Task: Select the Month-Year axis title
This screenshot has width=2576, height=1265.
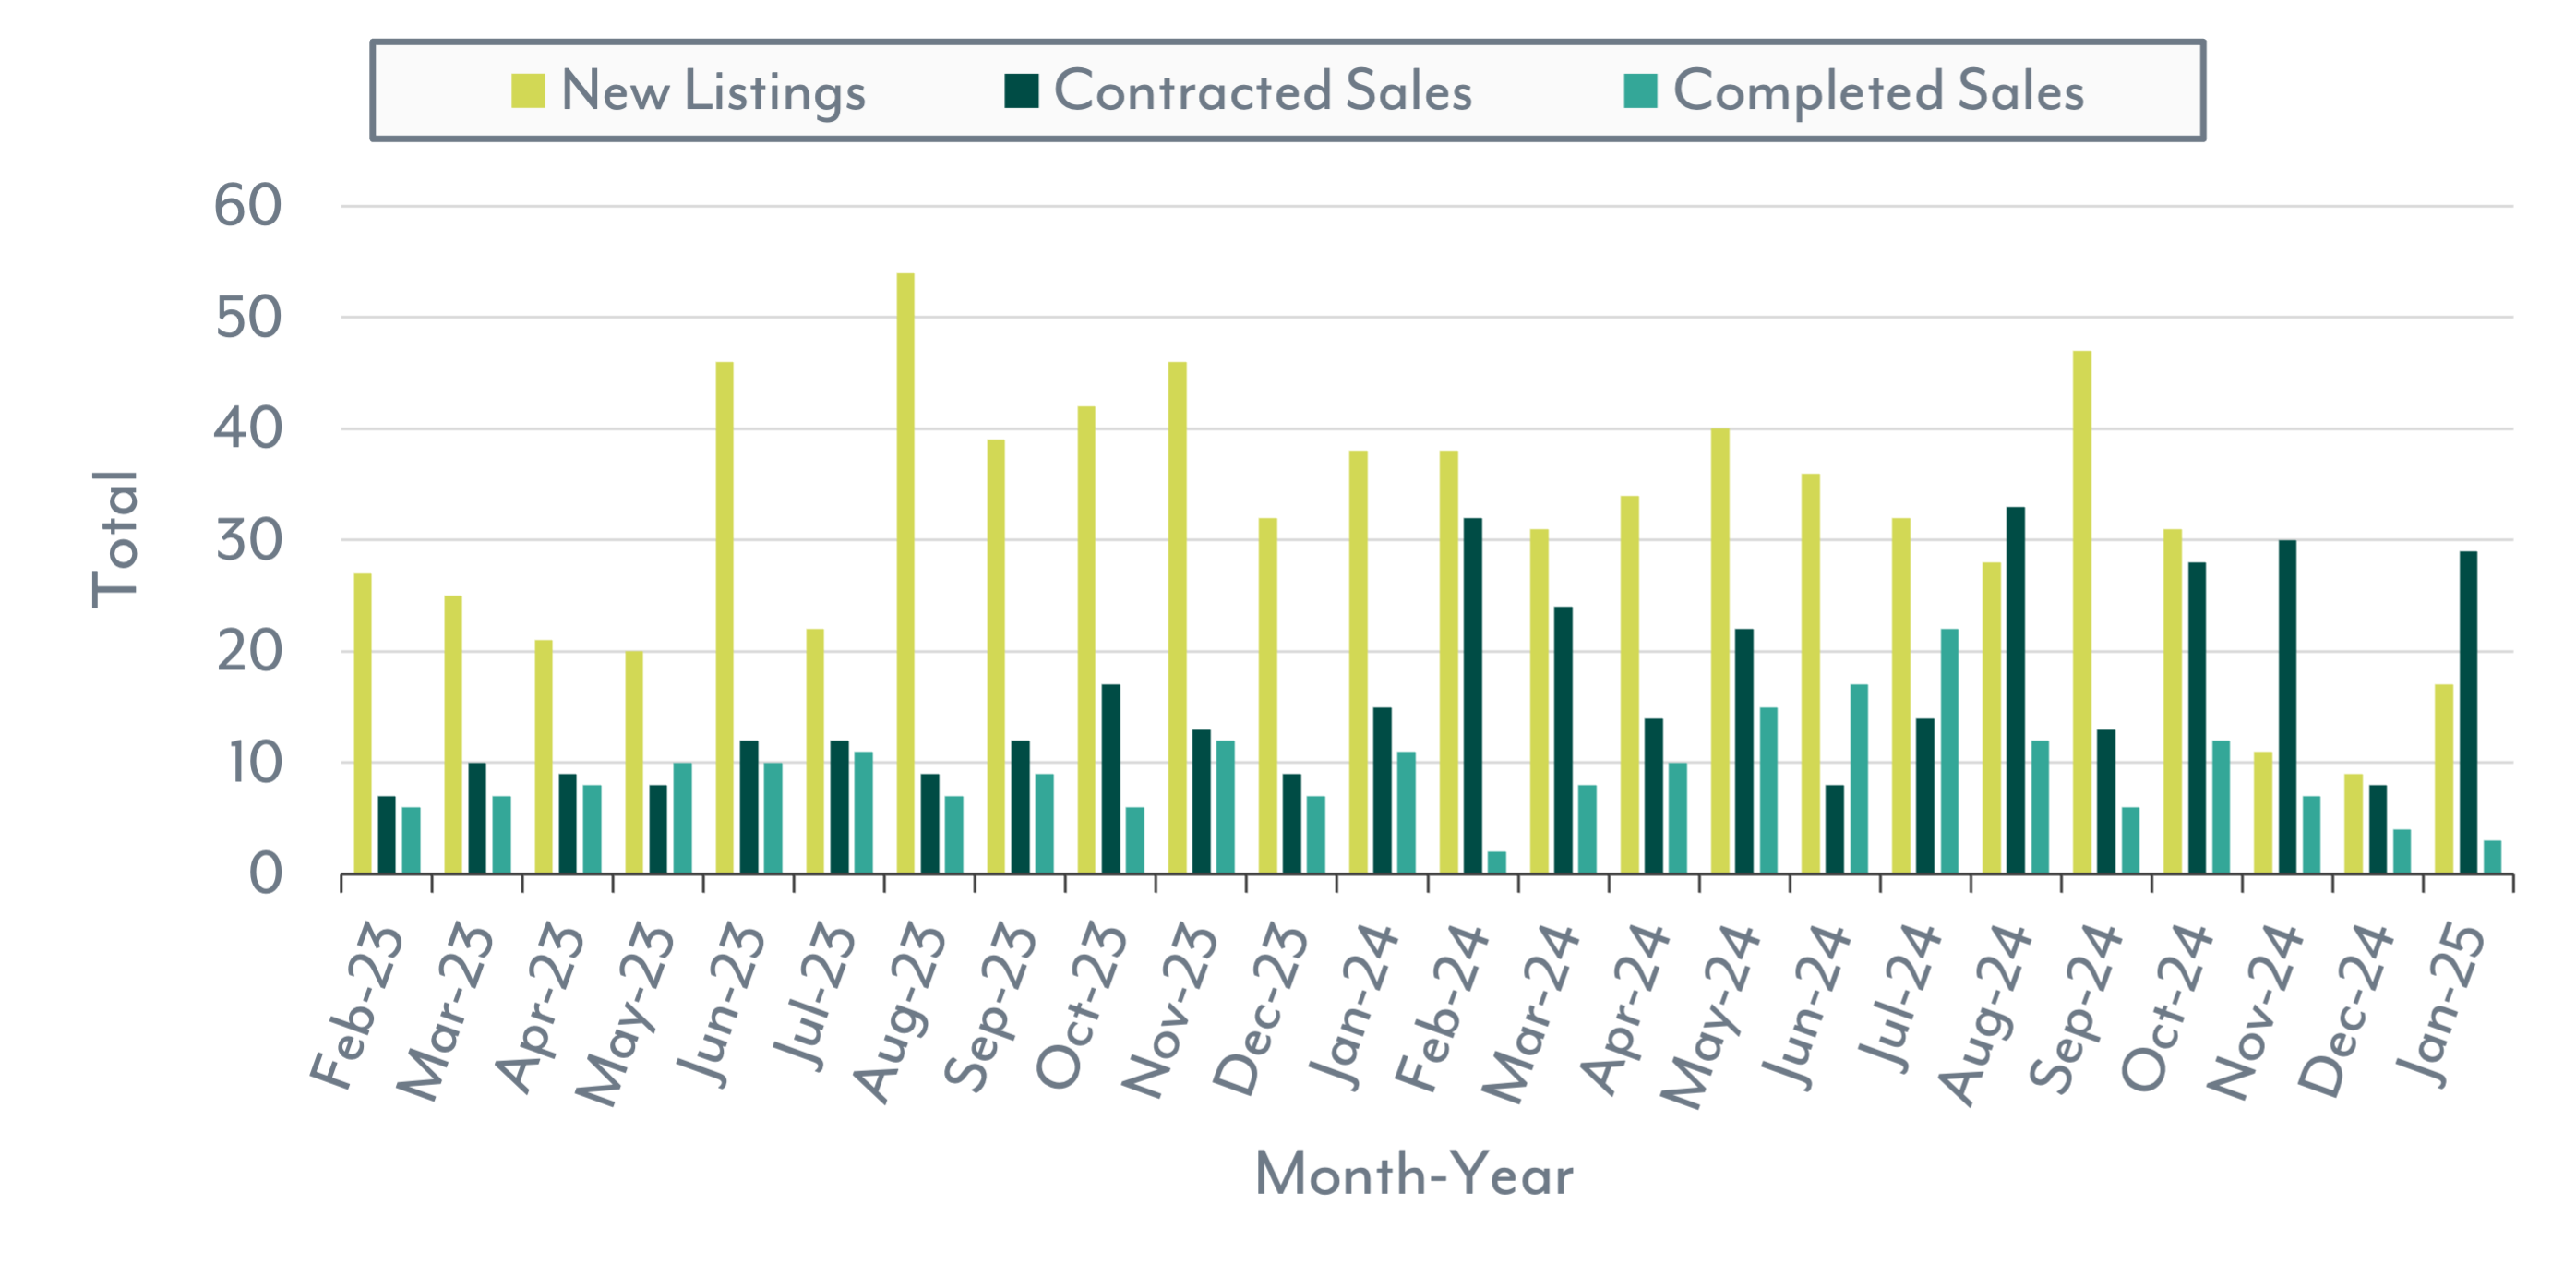Action: coord(1414,1173)
